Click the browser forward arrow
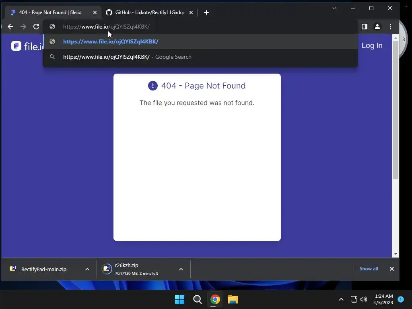Viewport: 412px width, 309px height. click(x=23, y=27)
